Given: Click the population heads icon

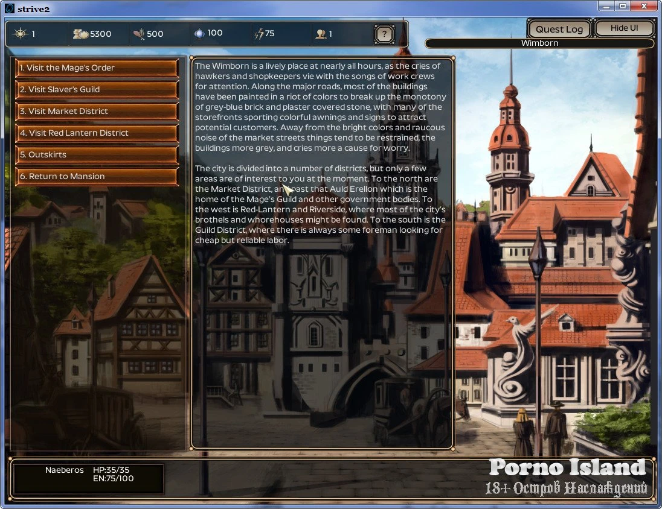Looking at the screenshot, I should [x=320, y=34].
